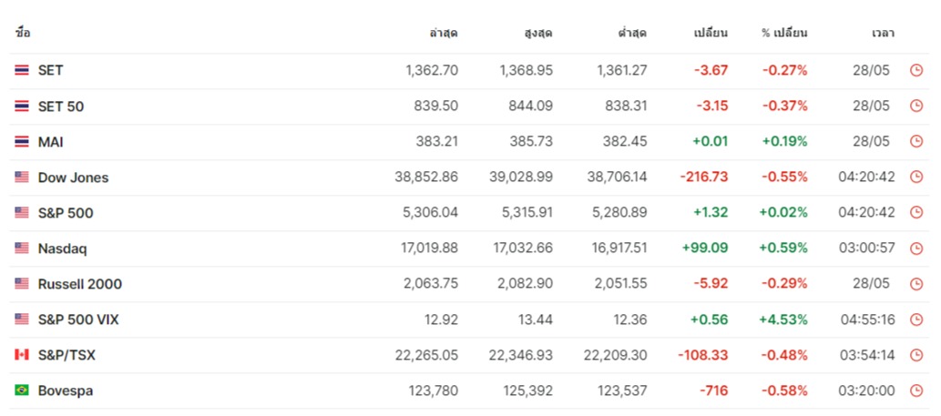Viewport: 941px width, 416px height.
Task: Click the เวลา column header
Action: pos(883,34)
